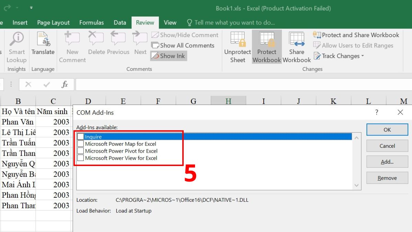412x232 pixels.
Task: Click Unprotect Sheet
Action: pyautogui.click(x=237, y=46)
